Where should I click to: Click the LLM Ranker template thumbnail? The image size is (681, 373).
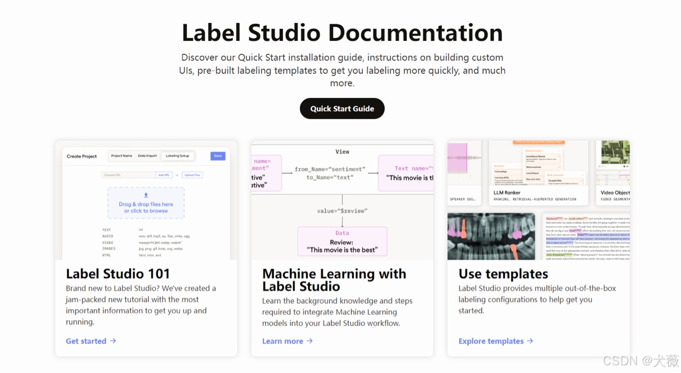coord(538,172)
